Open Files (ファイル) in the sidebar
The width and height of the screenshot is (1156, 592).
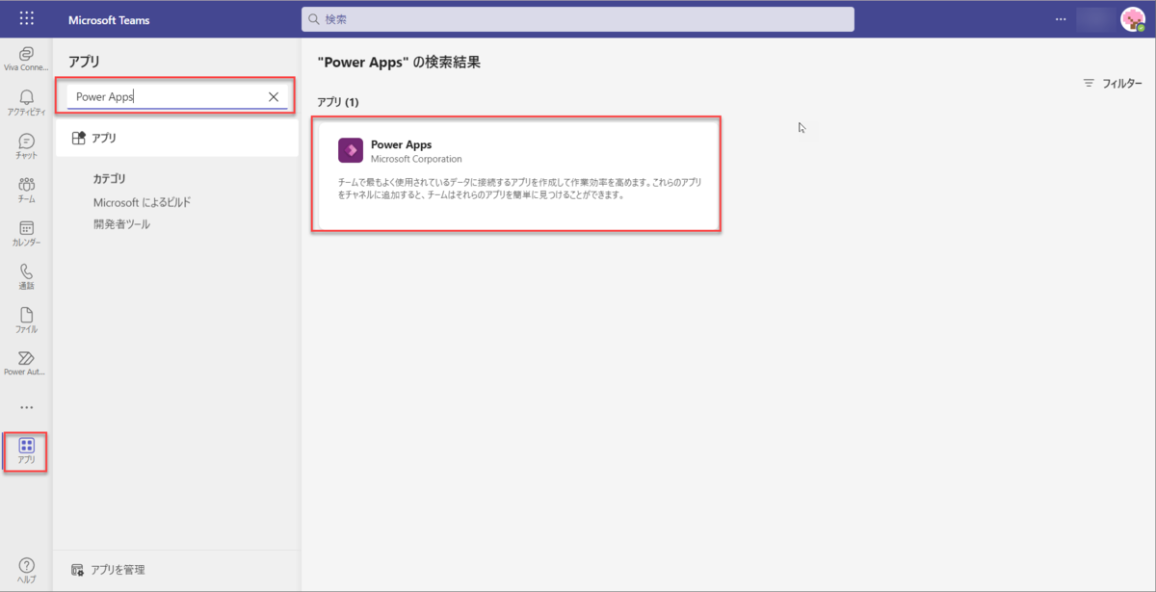(27, 320)
